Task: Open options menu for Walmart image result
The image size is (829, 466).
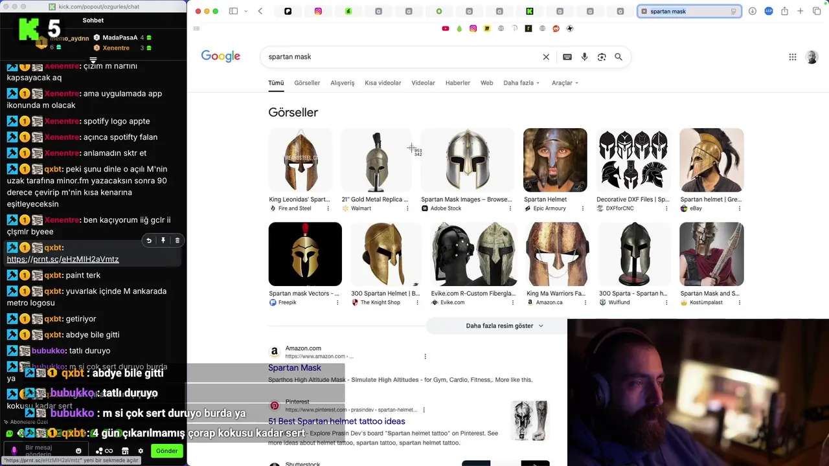Action: pyautogui.click(x=407, y=208)
